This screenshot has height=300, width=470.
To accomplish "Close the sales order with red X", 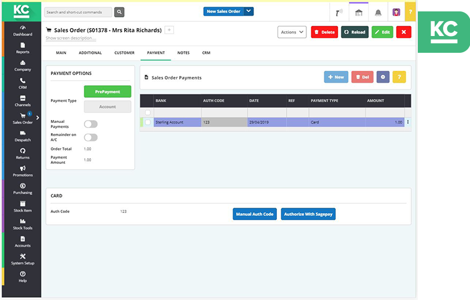I will tap(403, 32).
